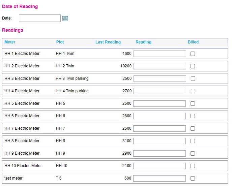Check Billed box for HH 2 Electric Meter

coord(193,66)
